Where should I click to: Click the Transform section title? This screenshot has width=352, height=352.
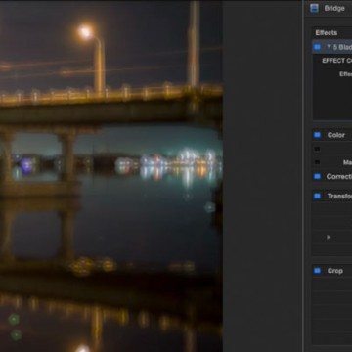point(339,197)
